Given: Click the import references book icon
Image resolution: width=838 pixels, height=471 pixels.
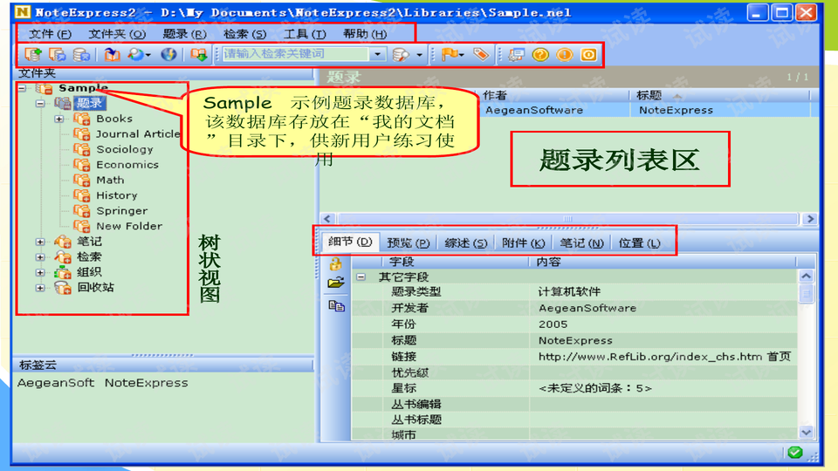Looking at the screenshot, I should tap(112, 54).
